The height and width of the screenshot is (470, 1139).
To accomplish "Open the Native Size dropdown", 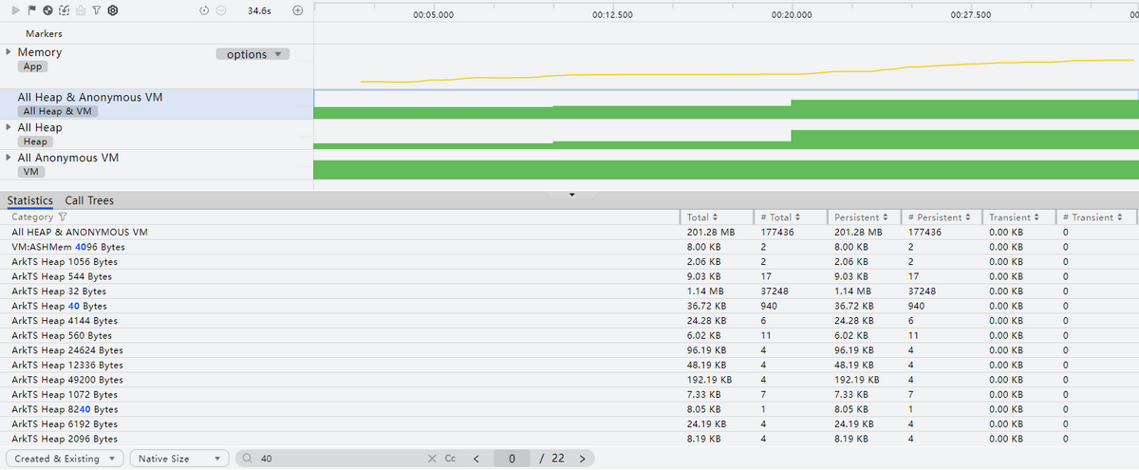I will pos(179,459).
